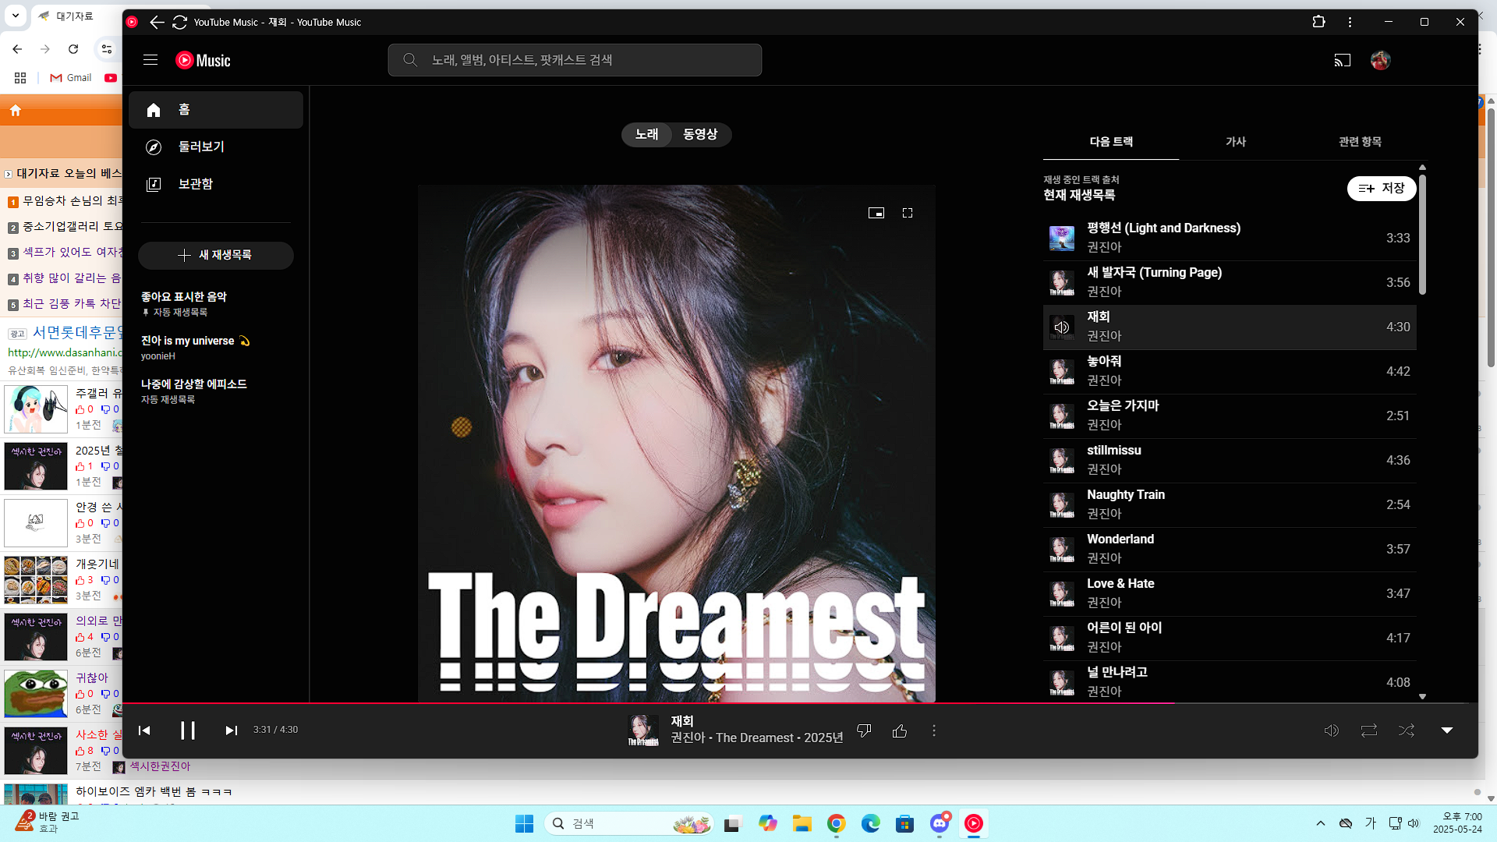This screenshot has width=1497, height=842.
Task: Play stillmissu from queue
Action: click(x=1230, y=460)
